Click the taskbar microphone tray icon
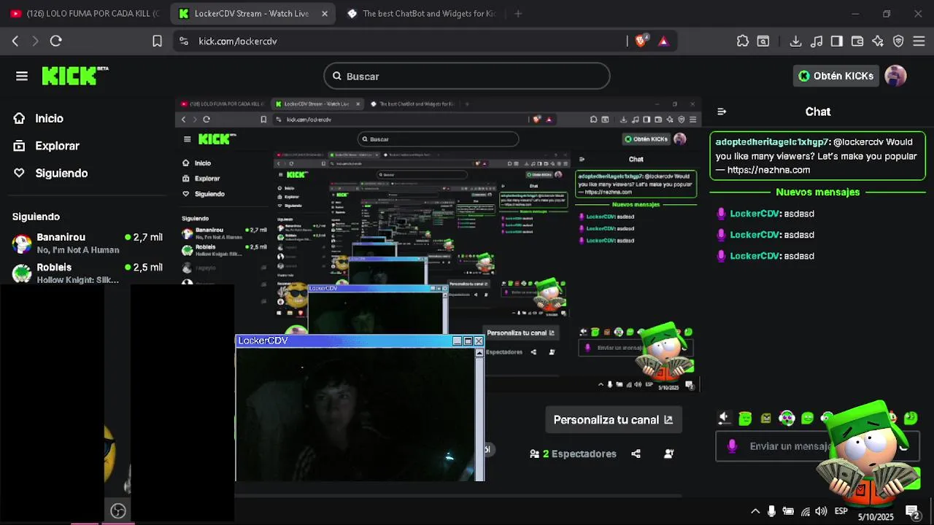Image resolution: width=934 pixels, height=525 pixels. pos(772,511)
